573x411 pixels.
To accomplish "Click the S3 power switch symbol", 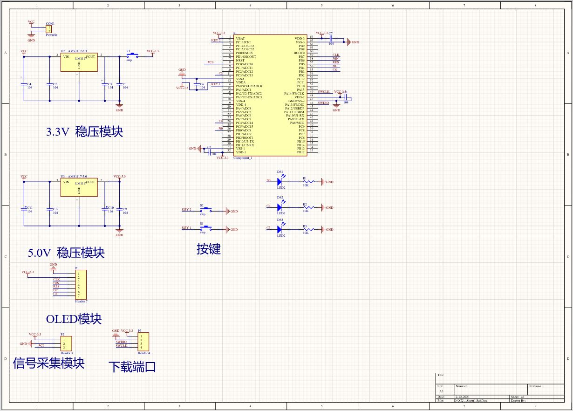I will 132,55.
